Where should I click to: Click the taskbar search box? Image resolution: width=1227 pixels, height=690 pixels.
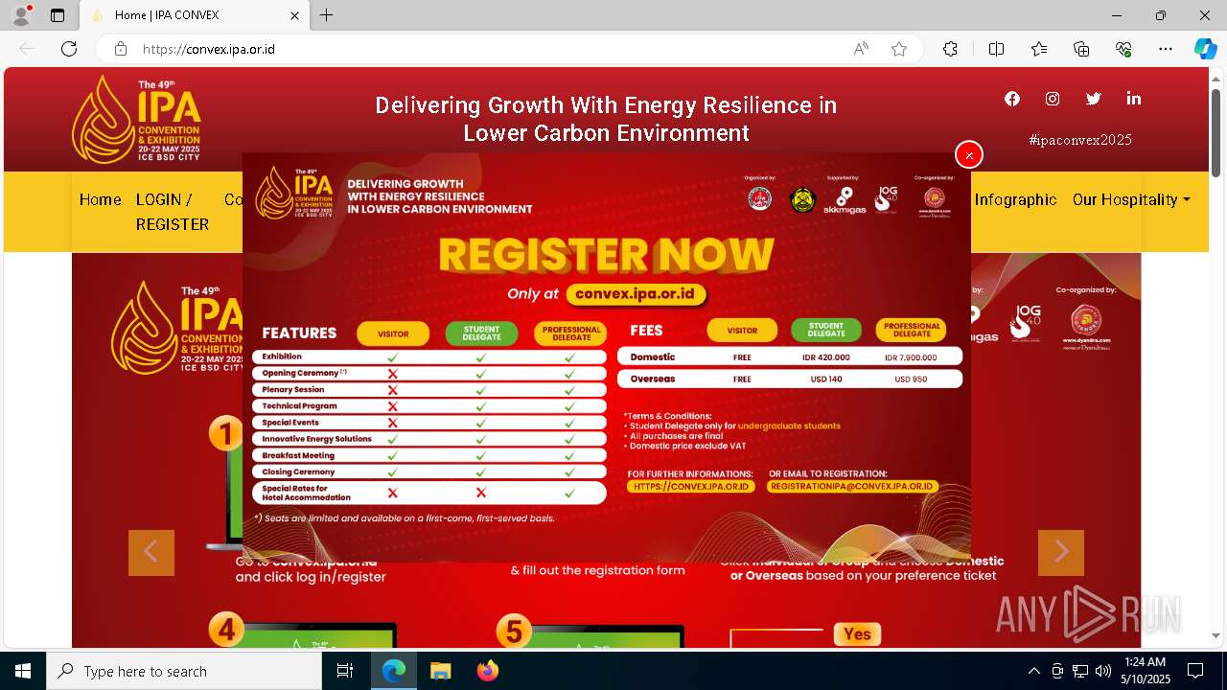click(184, 671)
